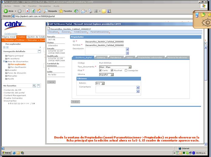211x157 pixels.
Task: Uncheck the Cantv filial checkbox
Action: 100,70
